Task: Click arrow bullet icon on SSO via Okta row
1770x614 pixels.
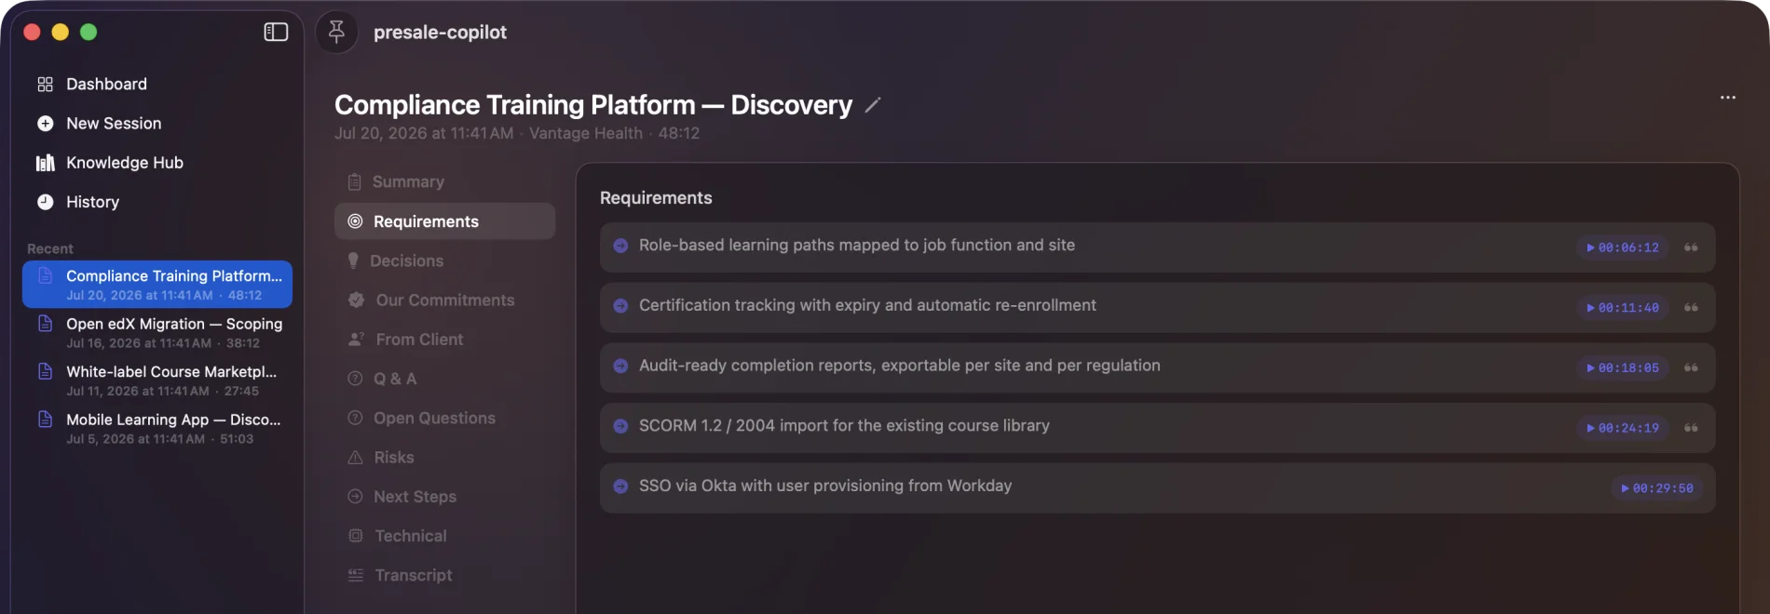Action: [620, 486]
